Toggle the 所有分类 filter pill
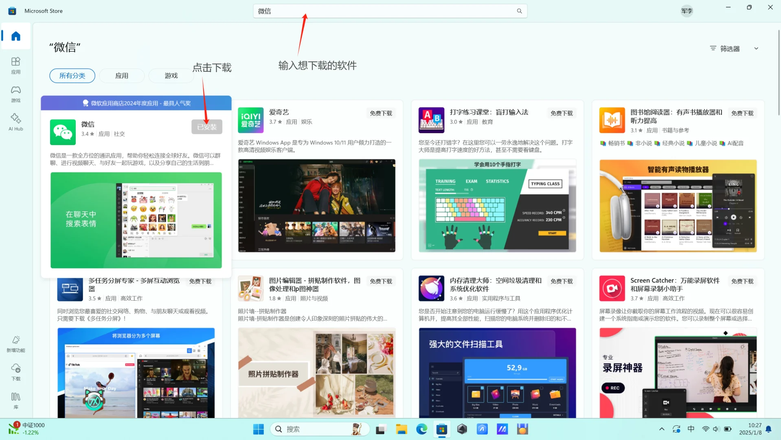Screen dimensions: 781x440 click(x=72, y=75)
